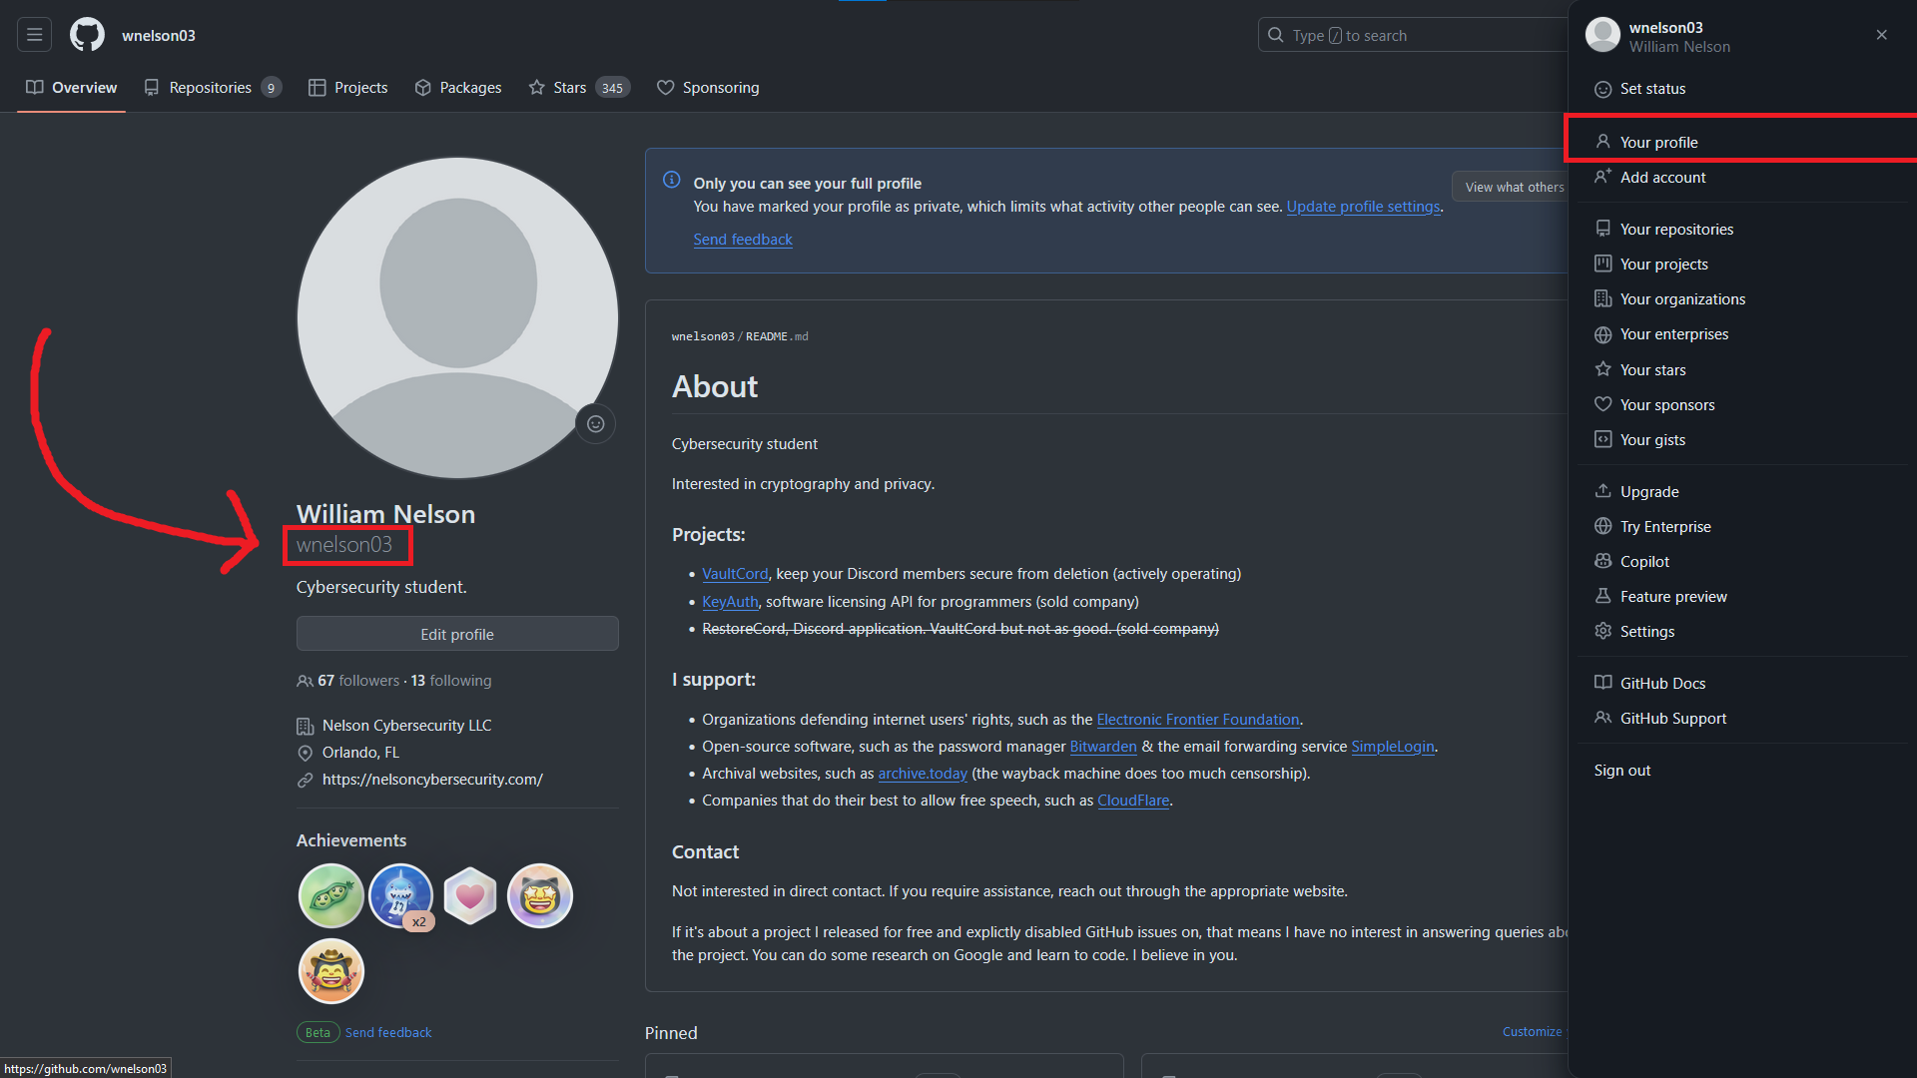
Task: Open Electronic Frontier Foundation link
Action: pos(1198,720)
